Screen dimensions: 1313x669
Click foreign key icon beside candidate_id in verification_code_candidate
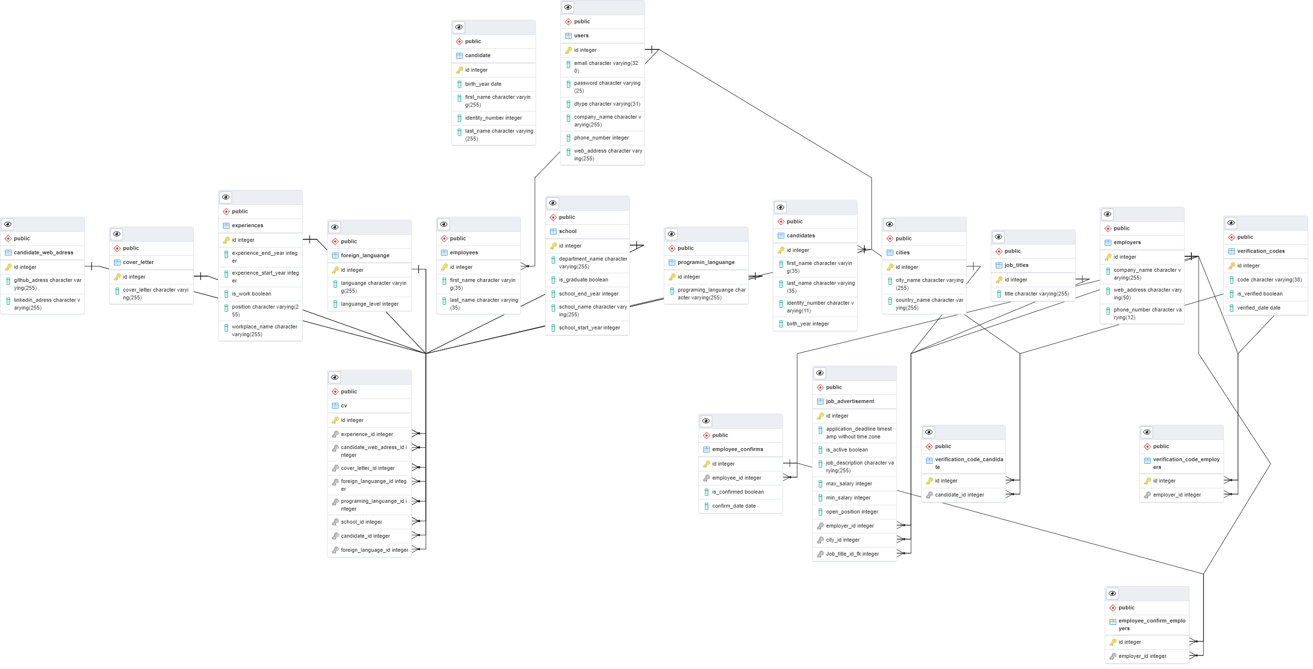click(929, 494)
